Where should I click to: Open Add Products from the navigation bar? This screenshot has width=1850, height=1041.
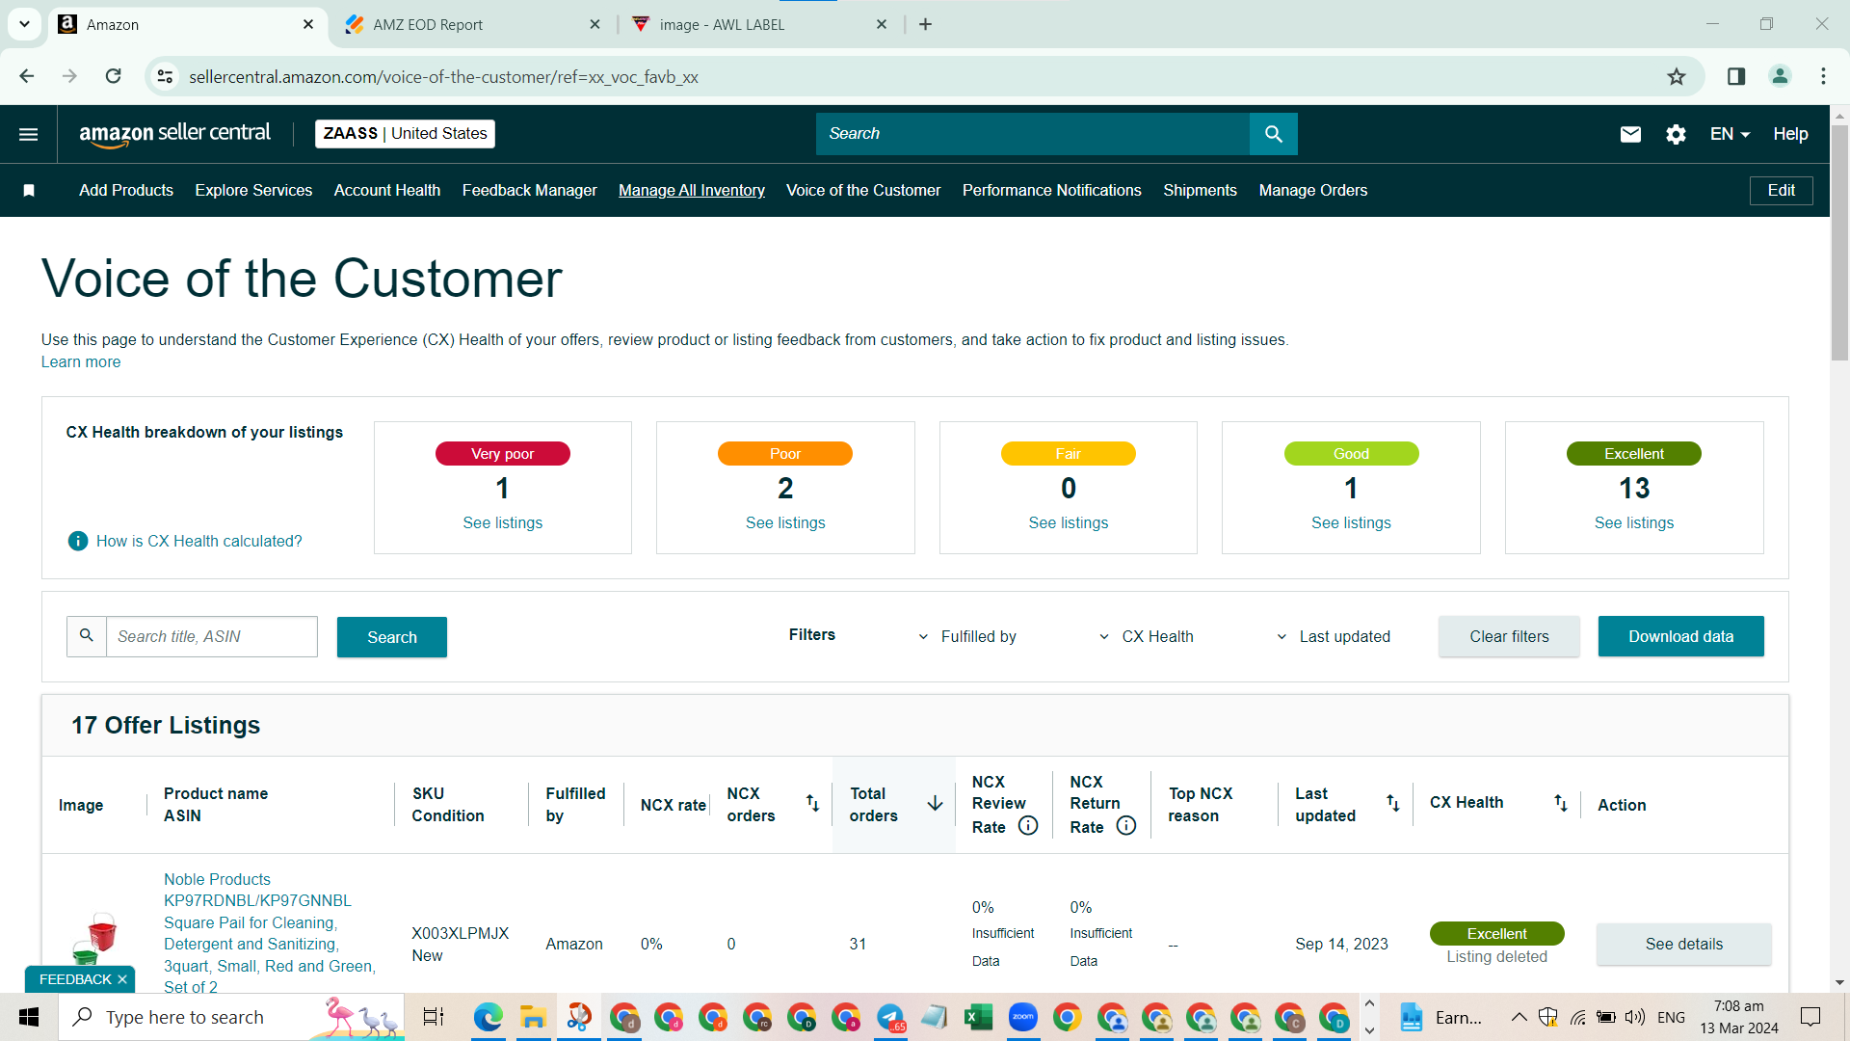(126, 191)
